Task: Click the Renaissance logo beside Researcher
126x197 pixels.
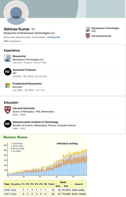Action: [x=8, y=58]
